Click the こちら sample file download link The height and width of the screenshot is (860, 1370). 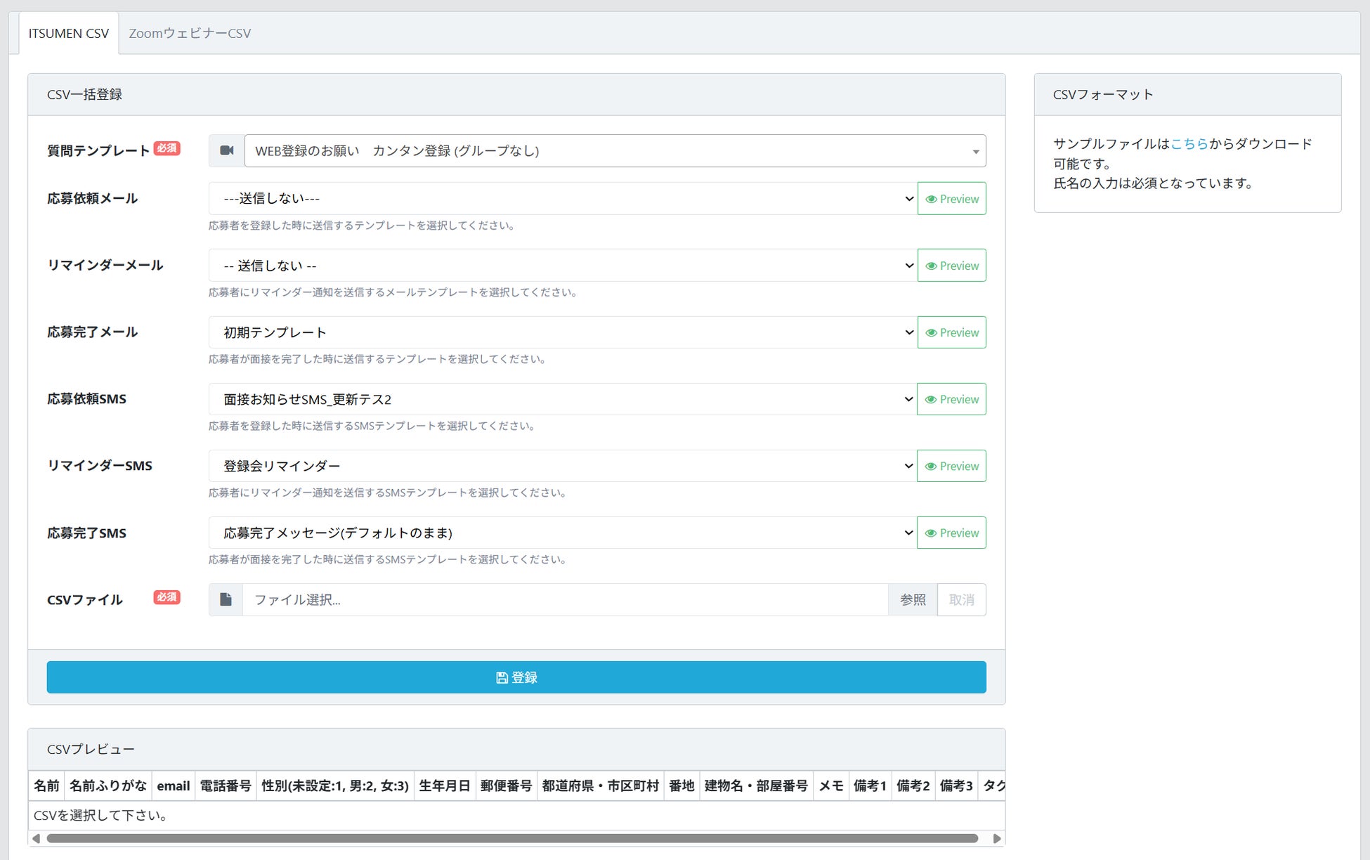pyautogui.click(x=1189, y=143)
